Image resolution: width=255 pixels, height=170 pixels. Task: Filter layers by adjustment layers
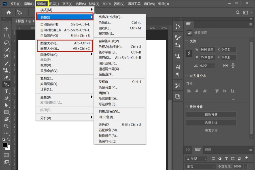[x=220, y=159]
